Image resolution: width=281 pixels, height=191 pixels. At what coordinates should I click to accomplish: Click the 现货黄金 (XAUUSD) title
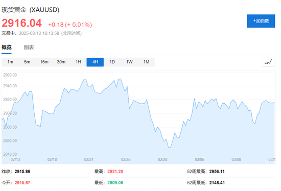point(31,10)
